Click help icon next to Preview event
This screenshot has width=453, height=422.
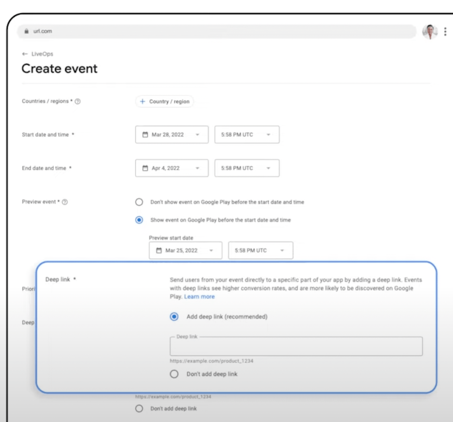(x=65, y=202)
